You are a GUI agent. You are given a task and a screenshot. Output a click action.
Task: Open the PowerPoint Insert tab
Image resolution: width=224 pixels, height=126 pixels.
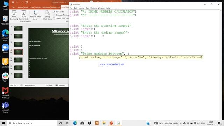pyautogui.click(x=26, y=7)
